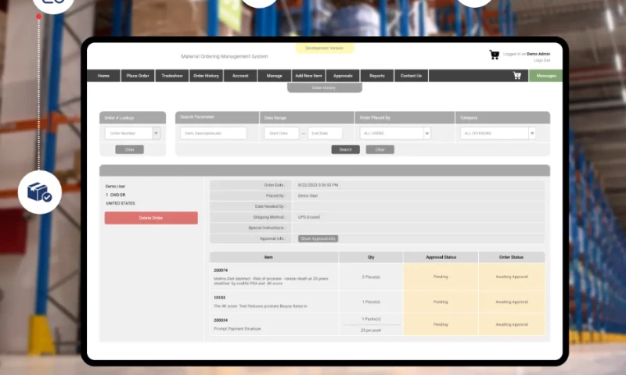Image resolution: width=626 pixels, height=375 pixels.
Task: Click the Log Out link
Action: [x=541, y=60]
